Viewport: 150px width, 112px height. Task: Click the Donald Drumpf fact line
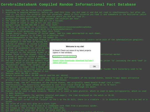tap(63, 82)
